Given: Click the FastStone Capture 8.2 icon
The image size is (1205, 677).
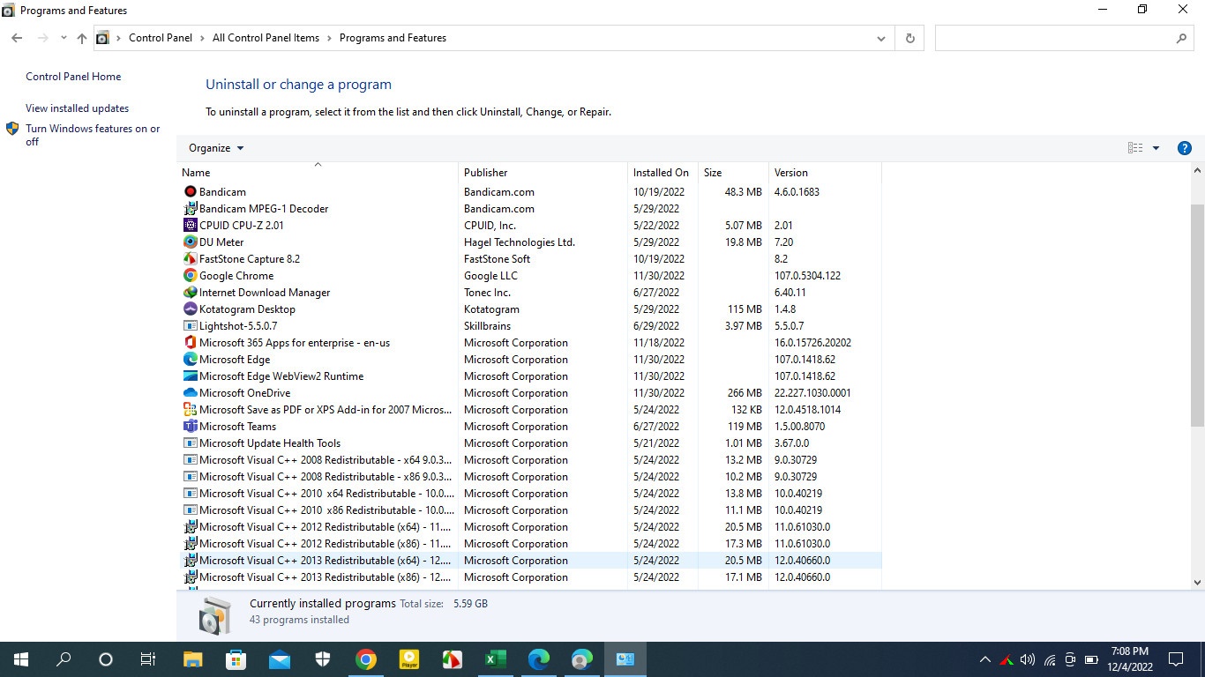Looking at the screenshot, I should click(190, 258).
